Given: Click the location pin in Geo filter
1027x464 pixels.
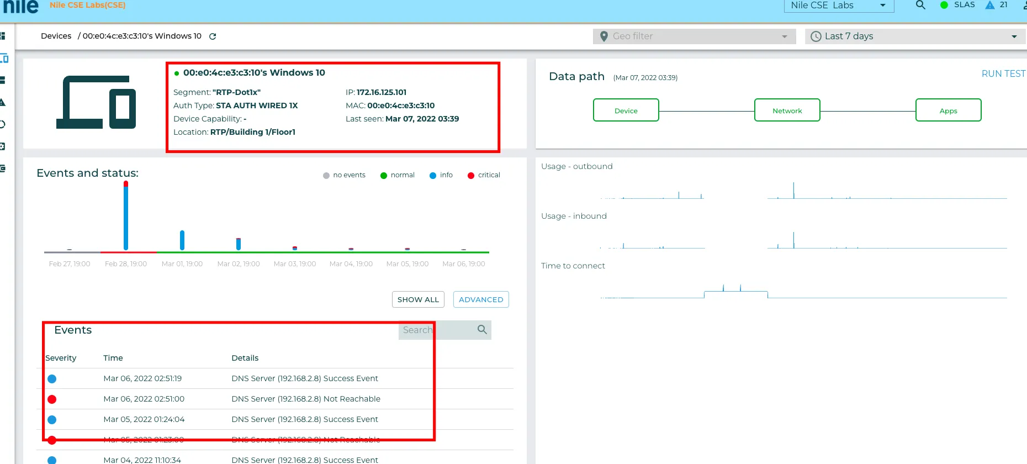Looking at the screenshot, I should pyautogui.click(x=604, y=36).
